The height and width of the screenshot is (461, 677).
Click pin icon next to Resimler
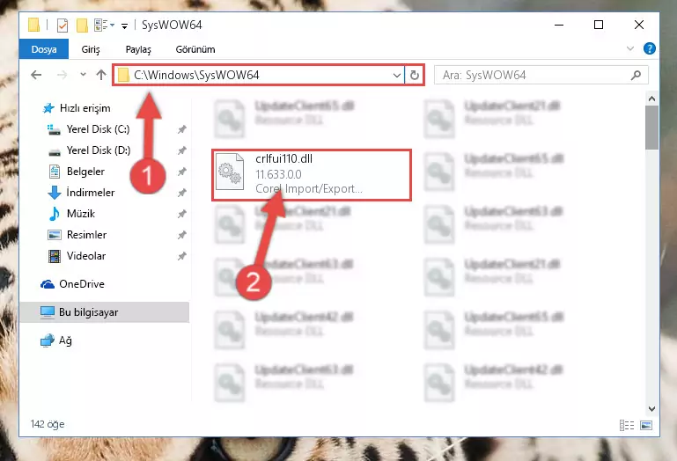point(181,235)
